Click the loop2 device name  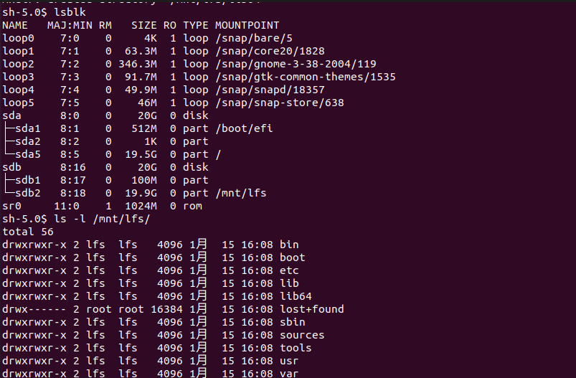coord(18,64)
